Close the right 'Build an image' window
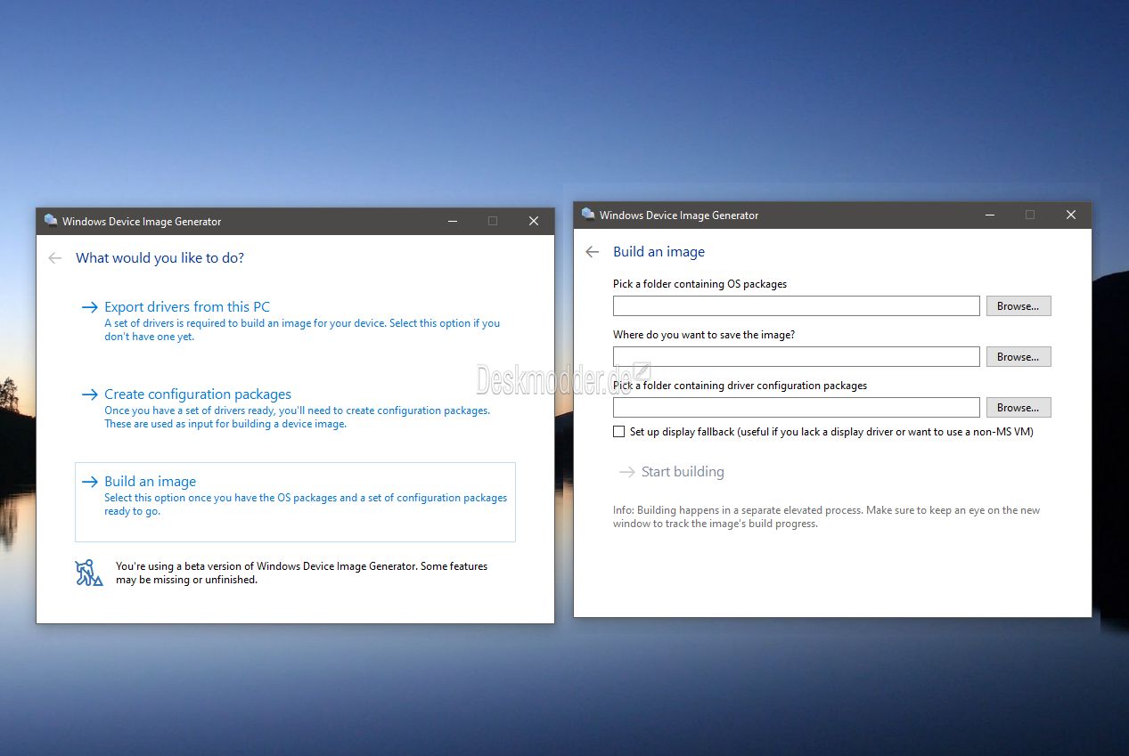Screen dimensions: 1129x756 click(1071, 215)
